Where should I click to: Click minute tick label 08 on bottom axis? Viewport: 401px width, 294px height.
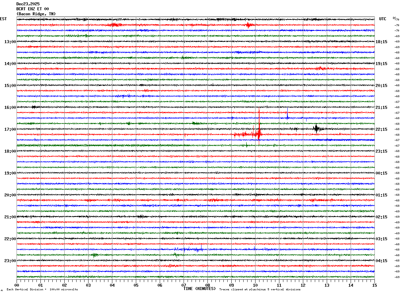point(207,285)
